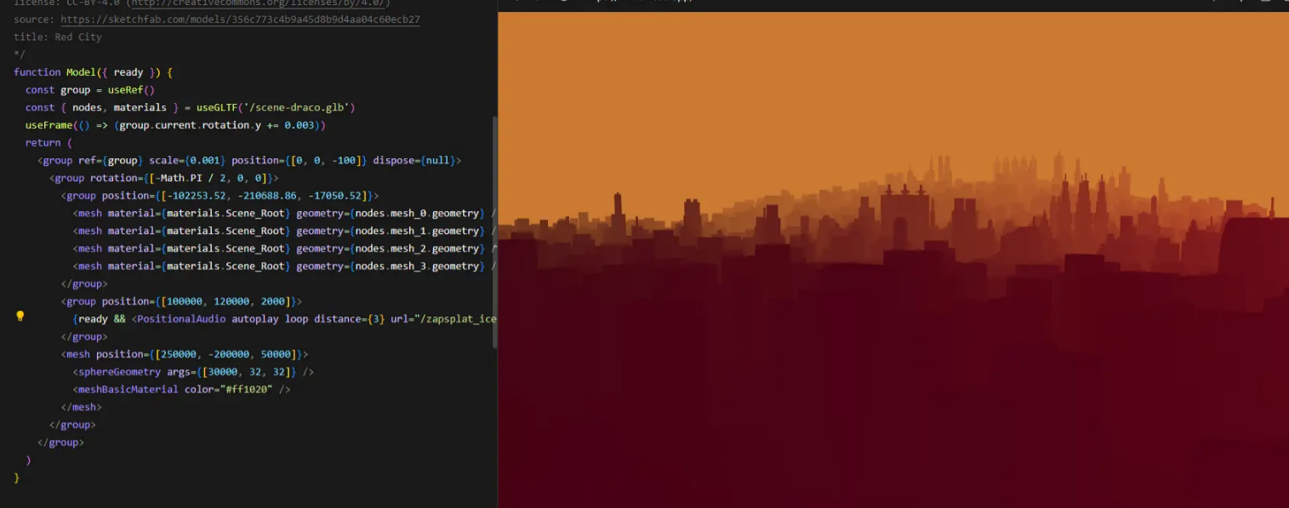Click the distance={3} attribute
This screenshot has width=1289, height=508.
(x=349, y=319)
